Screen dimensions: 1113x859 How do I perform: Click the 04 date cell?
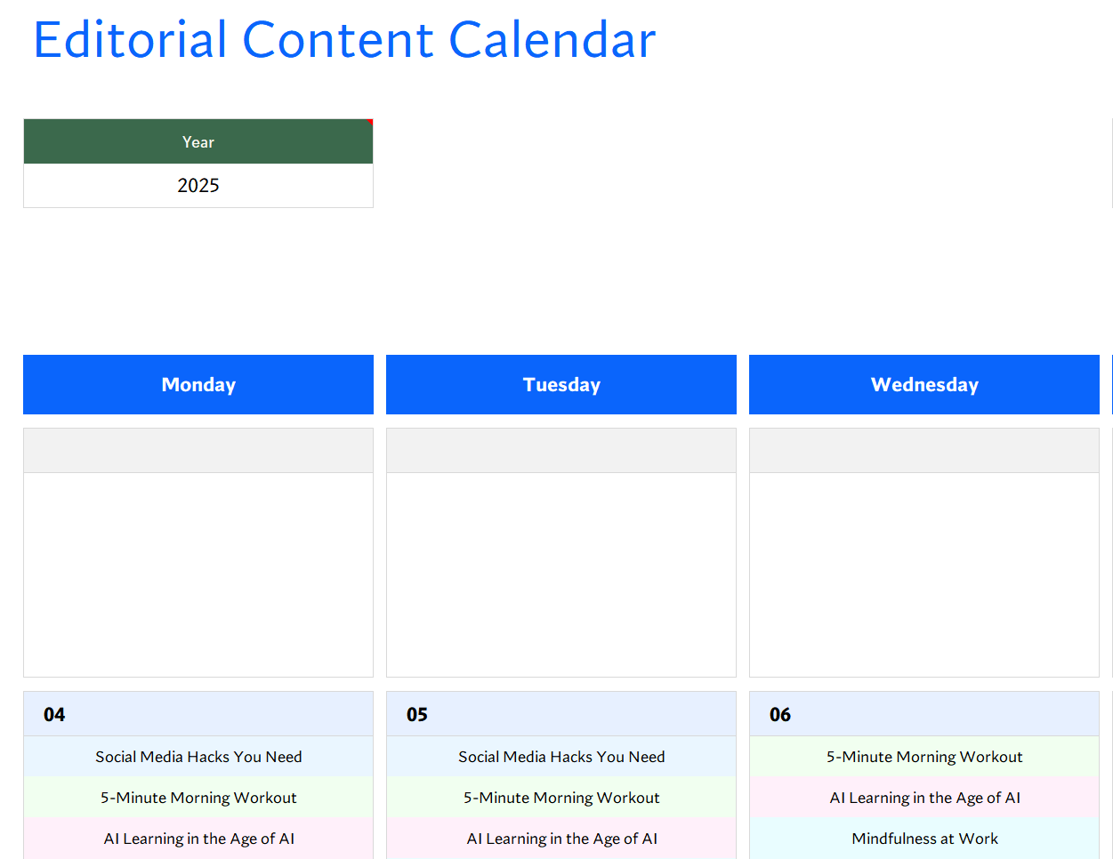click(198, 714)
